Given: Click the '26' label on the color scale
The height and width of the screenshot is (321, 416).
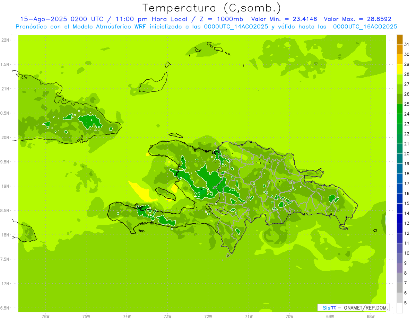Looking at the screenshot, I should click(x=407, y=94).
